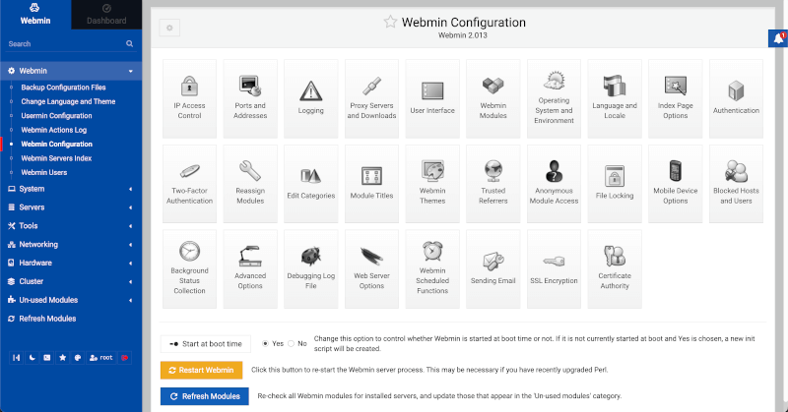
Task: Open Reassign Modules icon
Action: click(250, 184)
